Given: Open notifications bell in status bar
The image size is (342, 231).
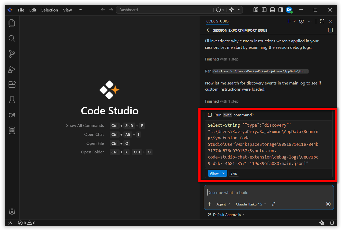Looking at the screenshot, I should pyautogui.click(x=332, y=223).
